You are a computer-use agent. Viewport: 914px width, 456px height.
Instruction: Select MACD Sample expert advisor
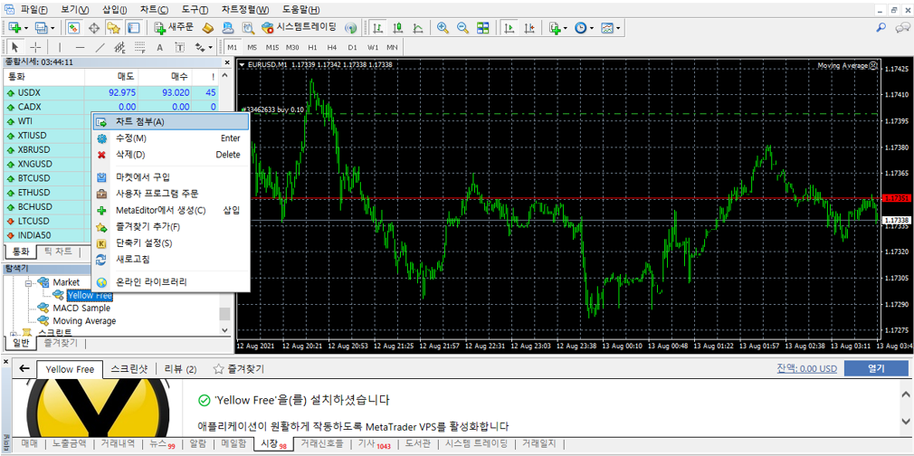click(x=81, y=308)
